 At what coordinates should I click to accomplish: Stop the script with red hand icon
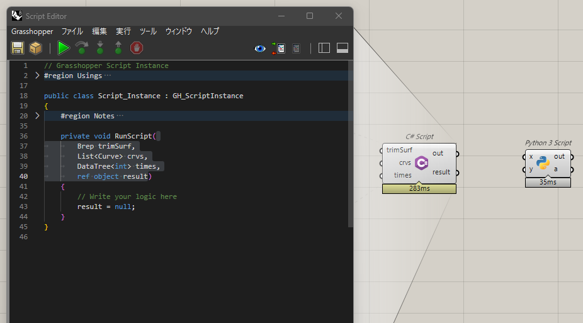pos(137,48)
